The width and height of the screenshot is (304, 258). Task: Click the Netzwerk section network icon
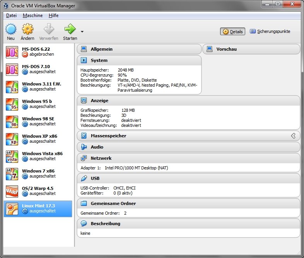coord(84,158)
